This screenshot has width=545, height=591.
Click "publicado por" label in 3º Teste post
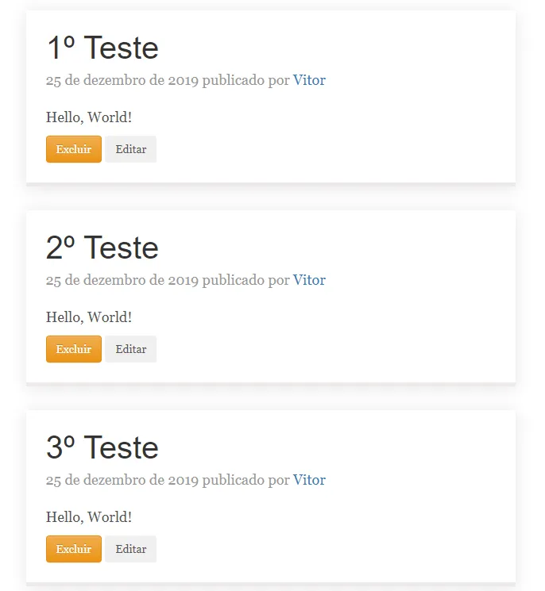tap(245, 480)
